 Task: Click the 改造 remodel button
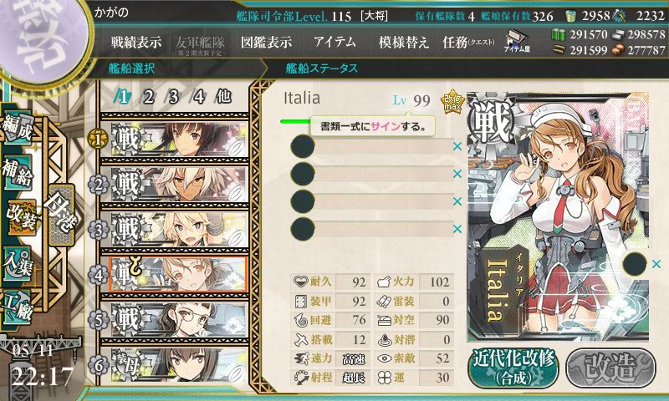click(x=610, y=368)
